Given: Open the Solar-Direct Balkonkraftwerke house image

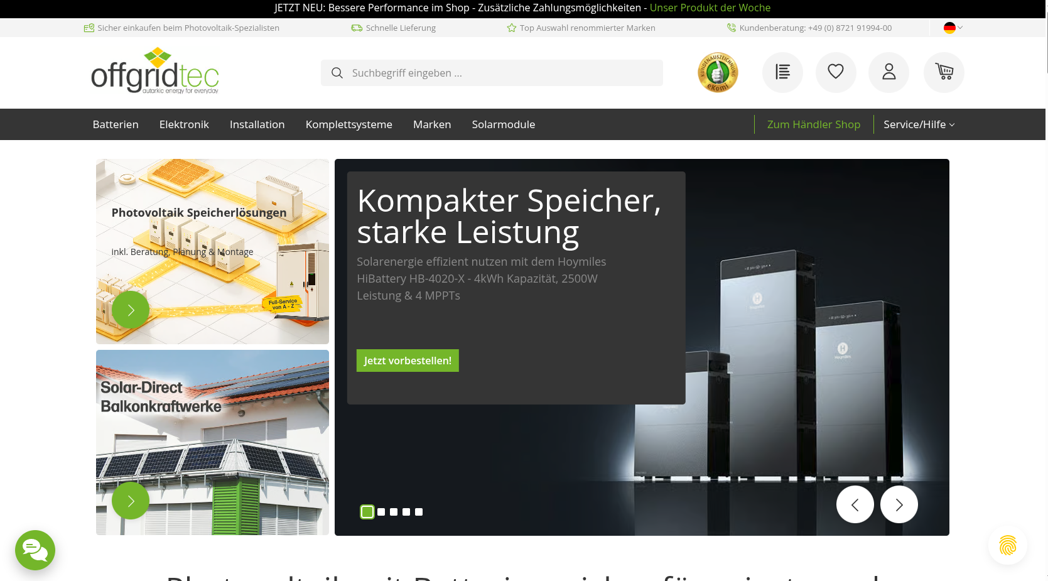Looking at the screenshot, I should [212, 443].
